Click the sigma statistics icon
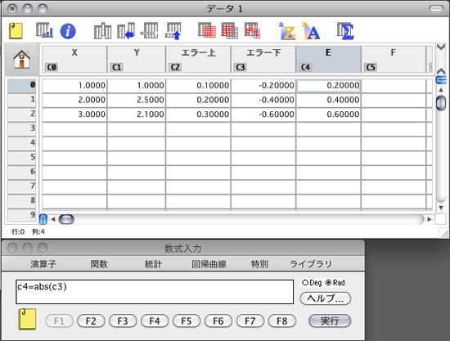 tap(345, 31)
